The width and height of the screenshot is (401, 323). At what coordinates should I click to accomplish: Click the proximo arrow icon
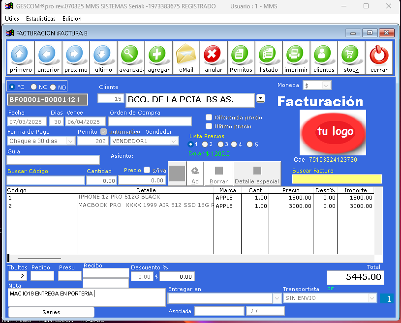[x=76, y=58]
